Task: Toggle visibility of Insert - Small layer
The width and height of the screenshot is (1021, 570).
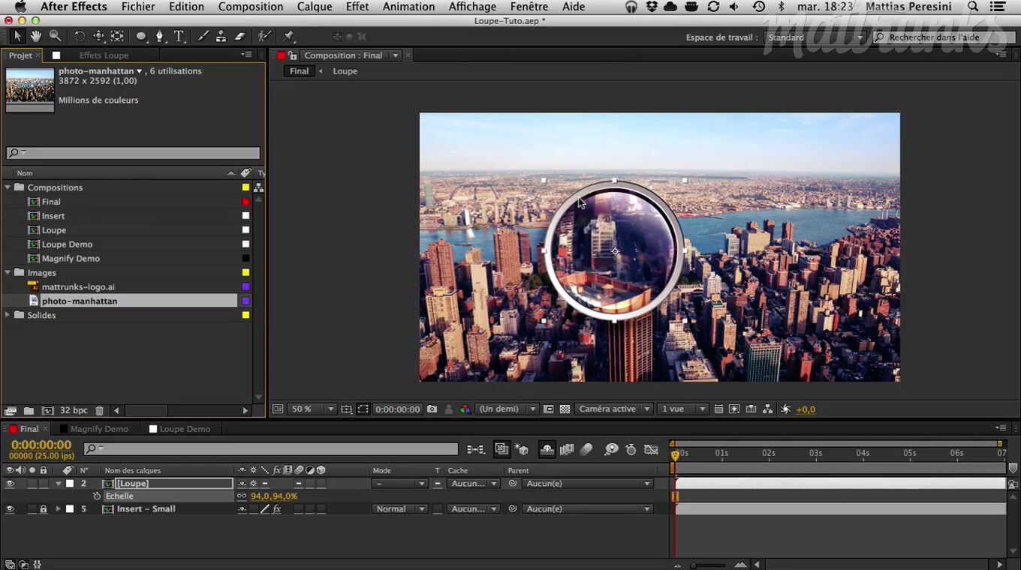Action: 10,509
